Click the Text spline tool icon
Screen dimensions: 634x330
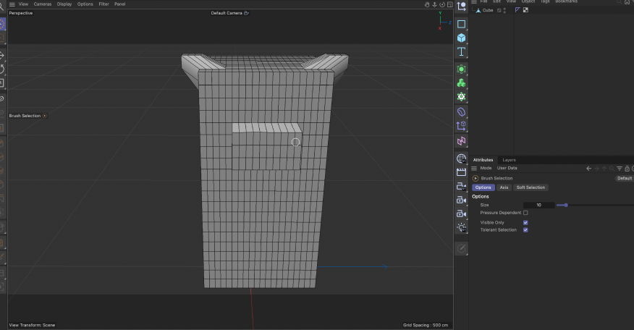461,52
